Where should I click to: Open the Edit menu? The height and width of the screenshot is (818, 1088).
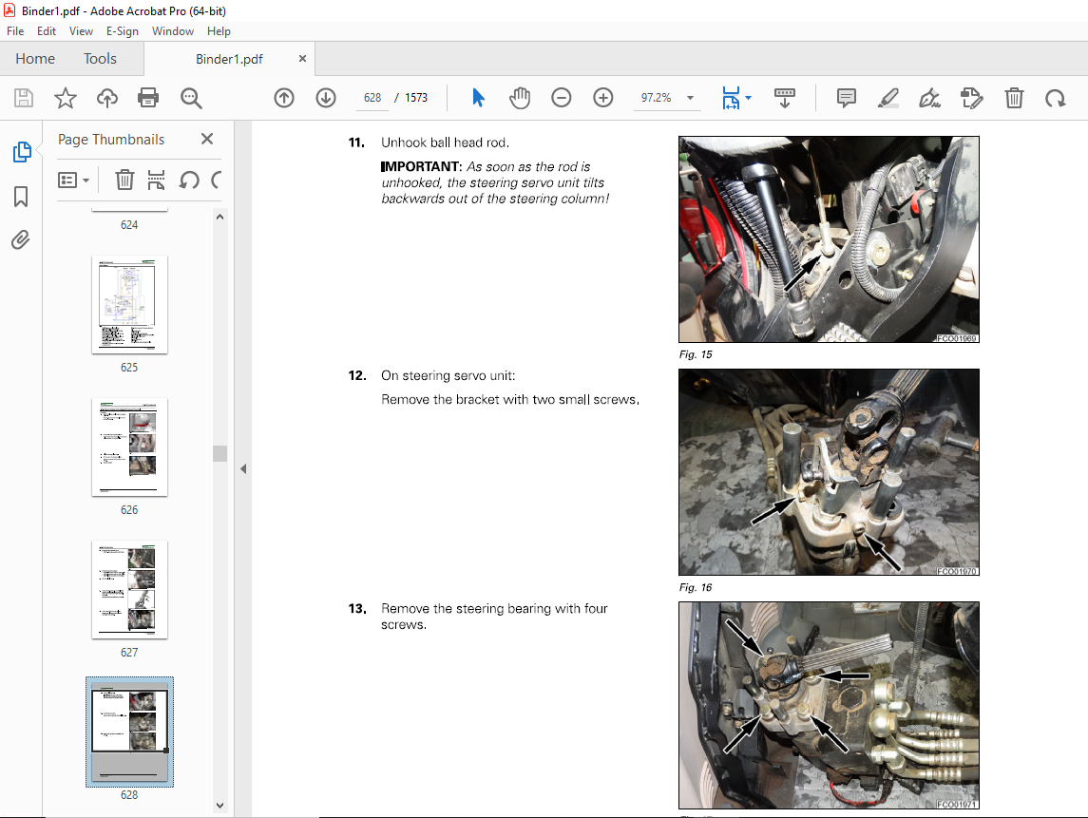47,31
